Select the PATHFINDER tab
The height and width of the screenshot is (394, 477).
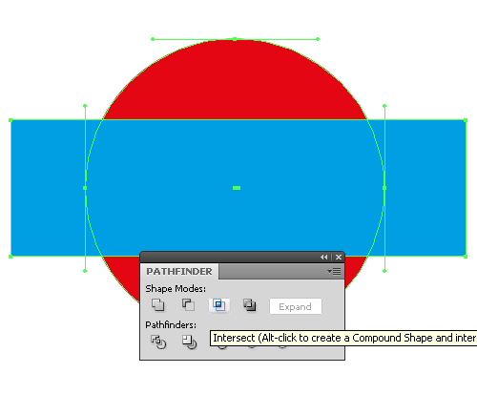click(x=179, y=271)
